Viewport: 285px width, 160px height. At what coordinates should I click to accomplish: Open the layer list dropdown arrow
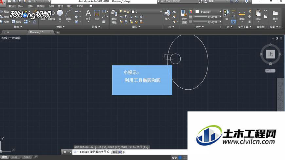[161, 12]
